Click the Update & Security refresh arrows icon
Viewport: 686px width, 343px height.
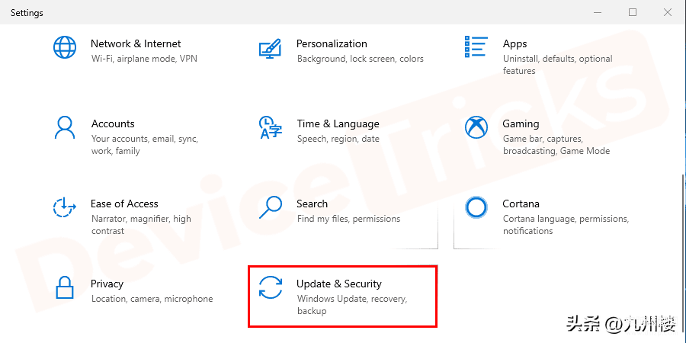click(271, 287)
